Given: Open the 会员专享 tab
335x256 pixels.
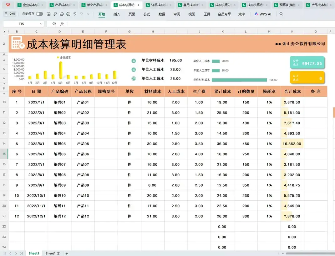Looking at the screenshot, I should 224,14.
